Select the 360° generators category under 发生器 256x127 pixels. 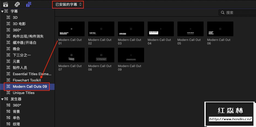(x=17, y=105)
